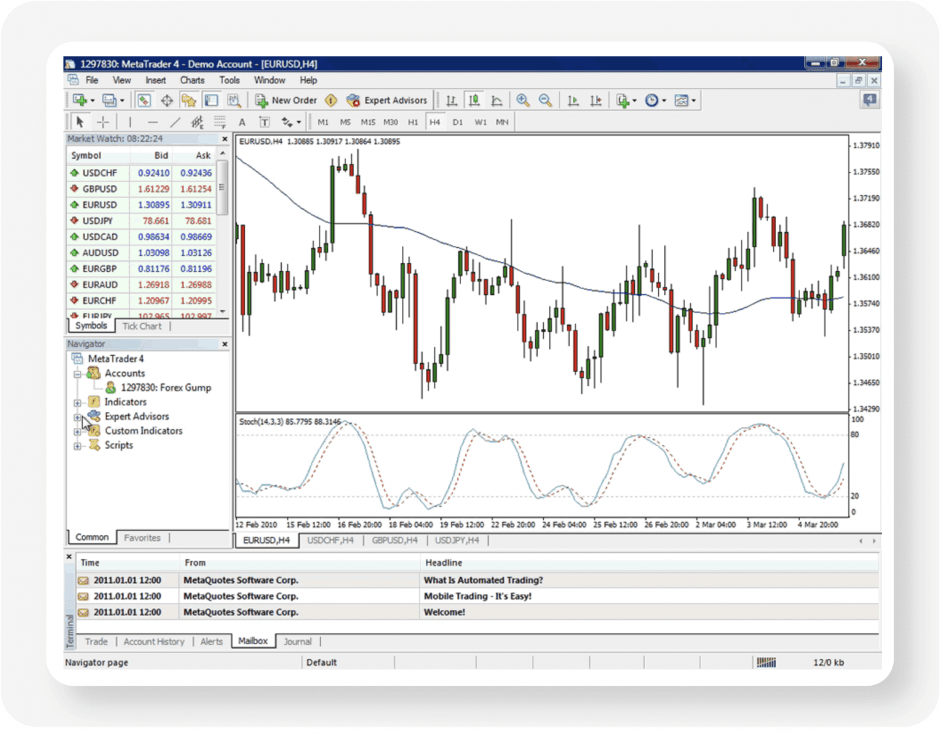Zoom out on the chart
This screenshot has height=734, width=942.
coord(545,100)
